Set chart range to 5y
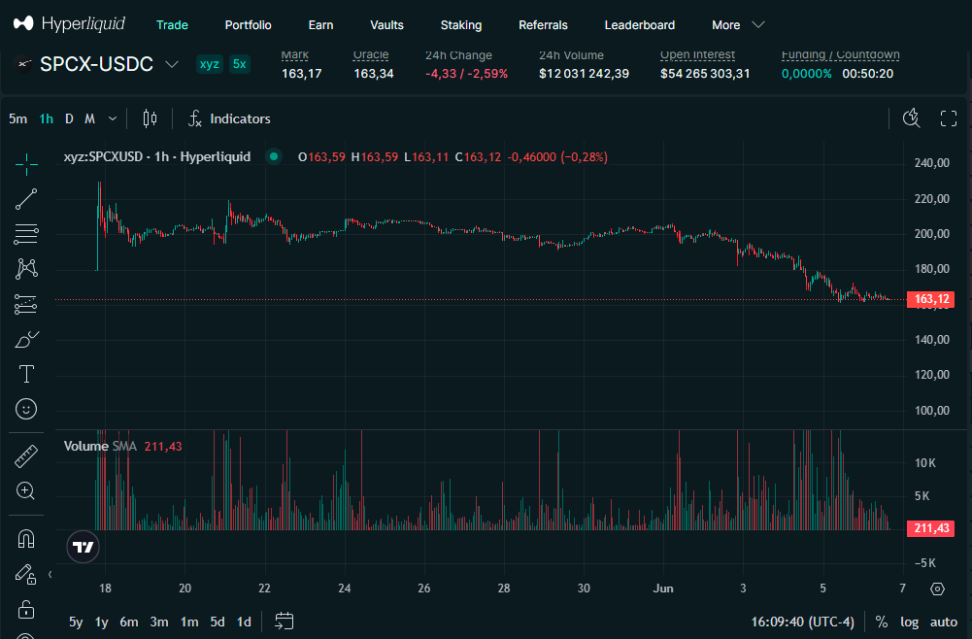The height and width of the screenshot is (639, 972). tap(76, 622)
